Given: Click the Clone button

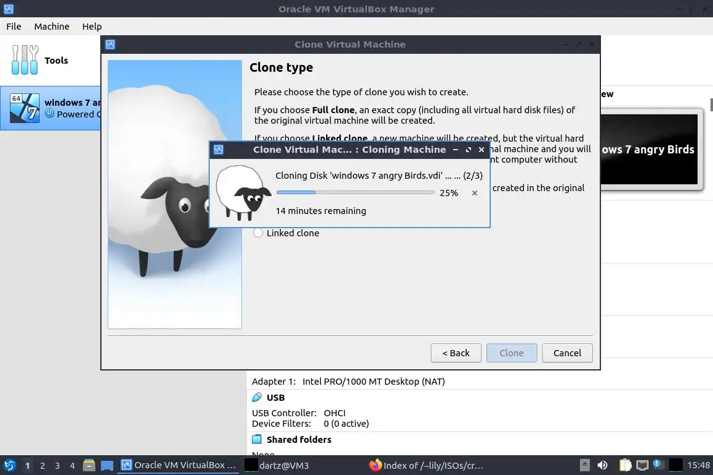Looking at the screenshot, I should point(512,353).
